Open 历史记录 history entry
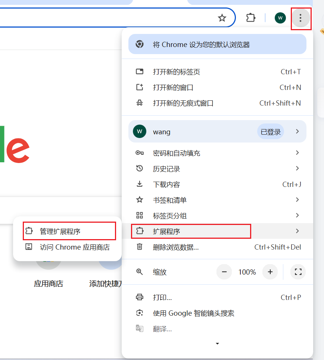The image size is (324, 360). coord(217,169)
